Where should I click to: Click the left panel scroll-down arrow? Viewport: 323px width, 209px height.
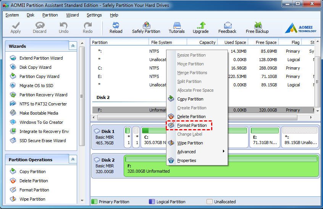tap(82, 201)
